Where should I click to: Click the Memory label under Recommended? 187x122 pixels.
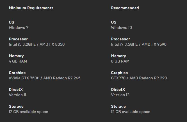[x=118, y=56]
